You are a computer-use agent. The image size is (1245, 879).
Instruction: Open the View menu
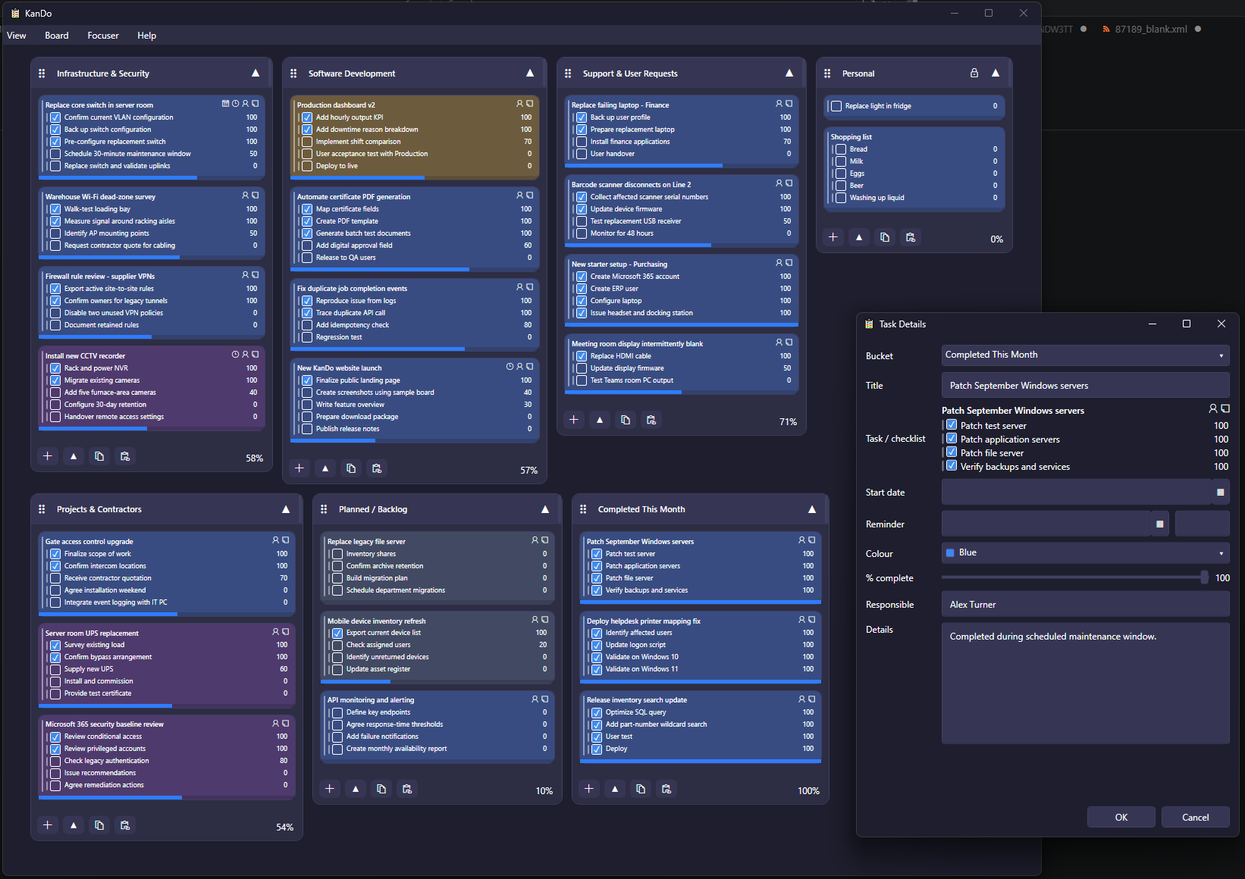pyautogui.click(x=17, y=36)
